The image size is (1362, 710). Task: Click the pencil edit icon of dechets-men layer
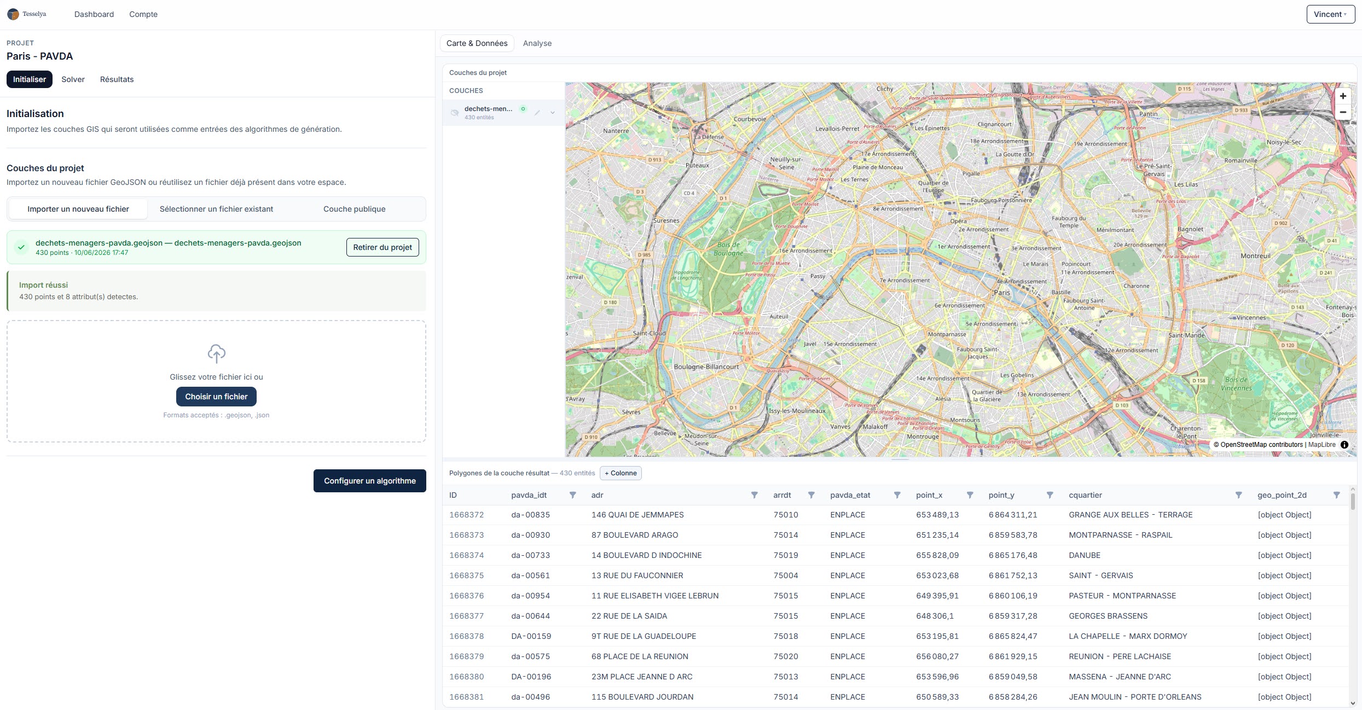537,113
